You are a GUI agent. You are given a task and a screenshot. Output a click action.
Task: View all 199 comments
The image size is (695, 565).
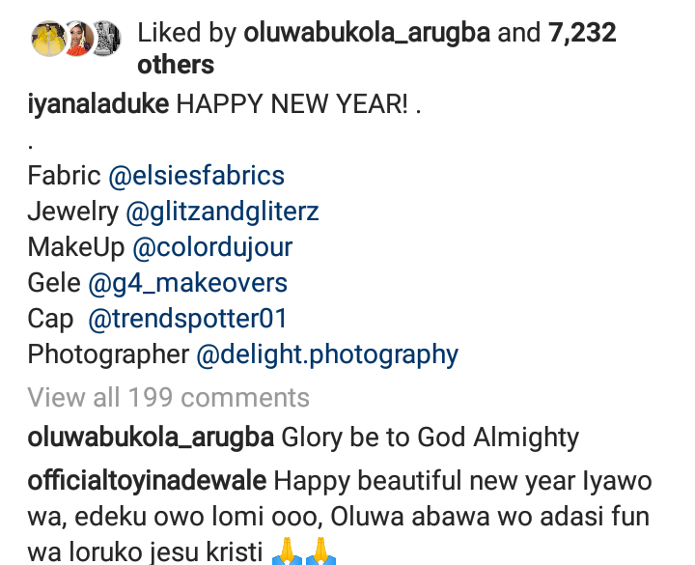pos(169,397)
